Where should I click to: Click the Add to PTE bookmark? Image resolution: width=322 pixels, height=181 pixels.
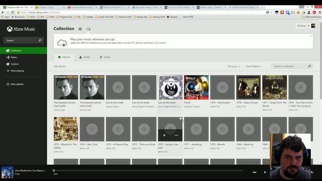point(186,17)
